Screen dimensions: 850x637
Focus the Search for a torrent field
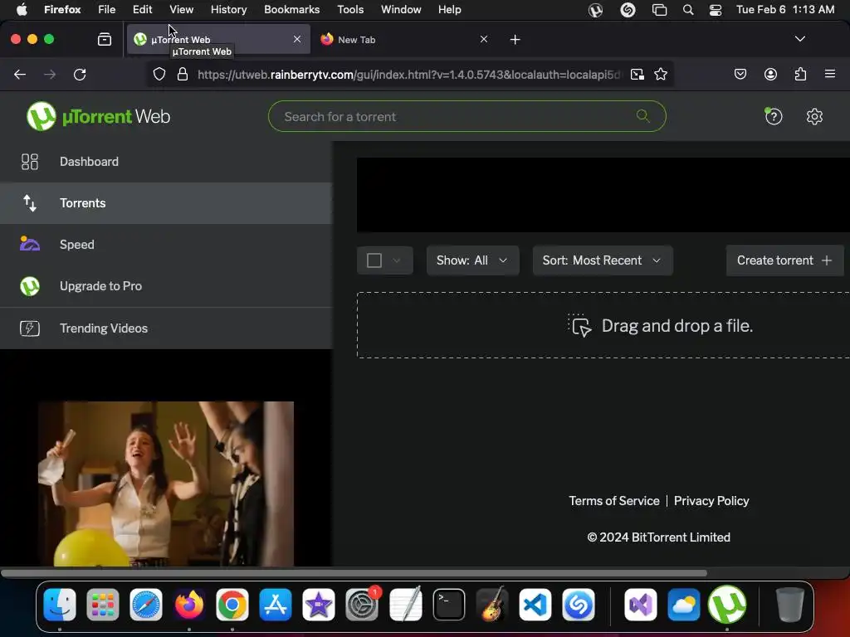tap(467, 116)
